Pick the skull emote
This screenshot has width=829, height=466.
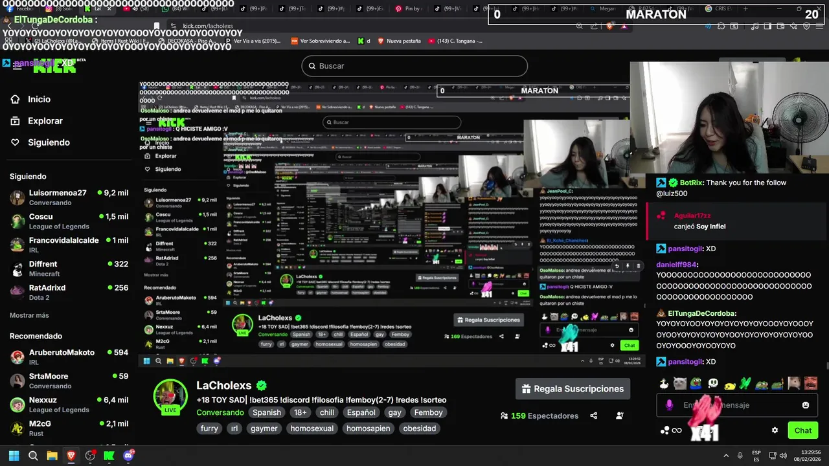[x=713, y=383]
